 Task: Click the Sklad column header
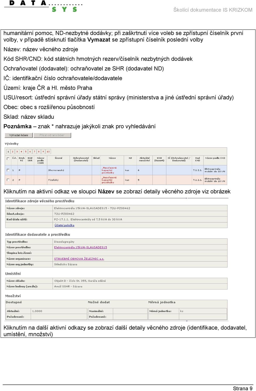(x=96, y=158)
